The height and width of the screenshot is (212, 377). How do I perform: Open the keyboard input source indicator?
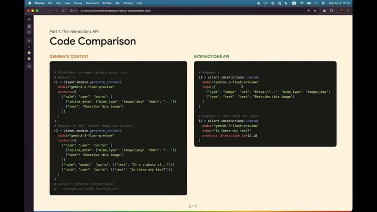click(294, 3)
